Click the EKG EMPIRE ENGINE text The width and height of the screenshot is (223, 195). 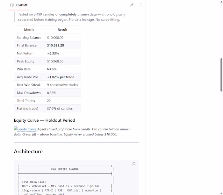(65, 169)
